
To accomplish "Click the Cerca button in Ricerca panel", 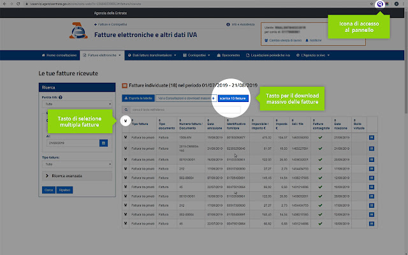I will [x=48, y=190].
